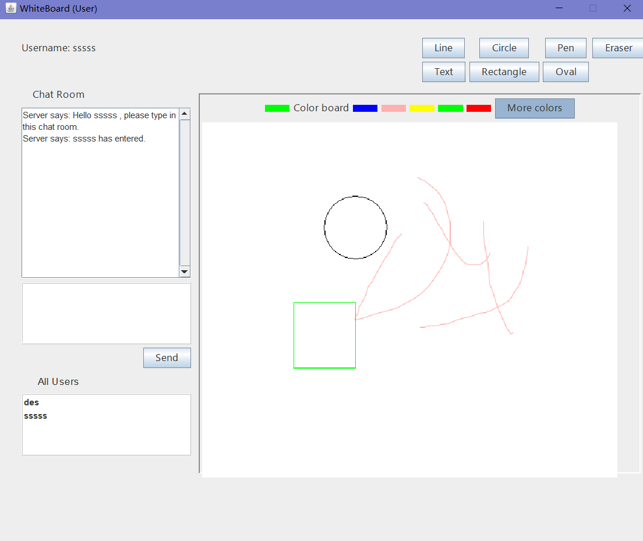Screen dimensions: 643x541
Task: Select the Rectangle shape tool
Action: pos(504,72)
